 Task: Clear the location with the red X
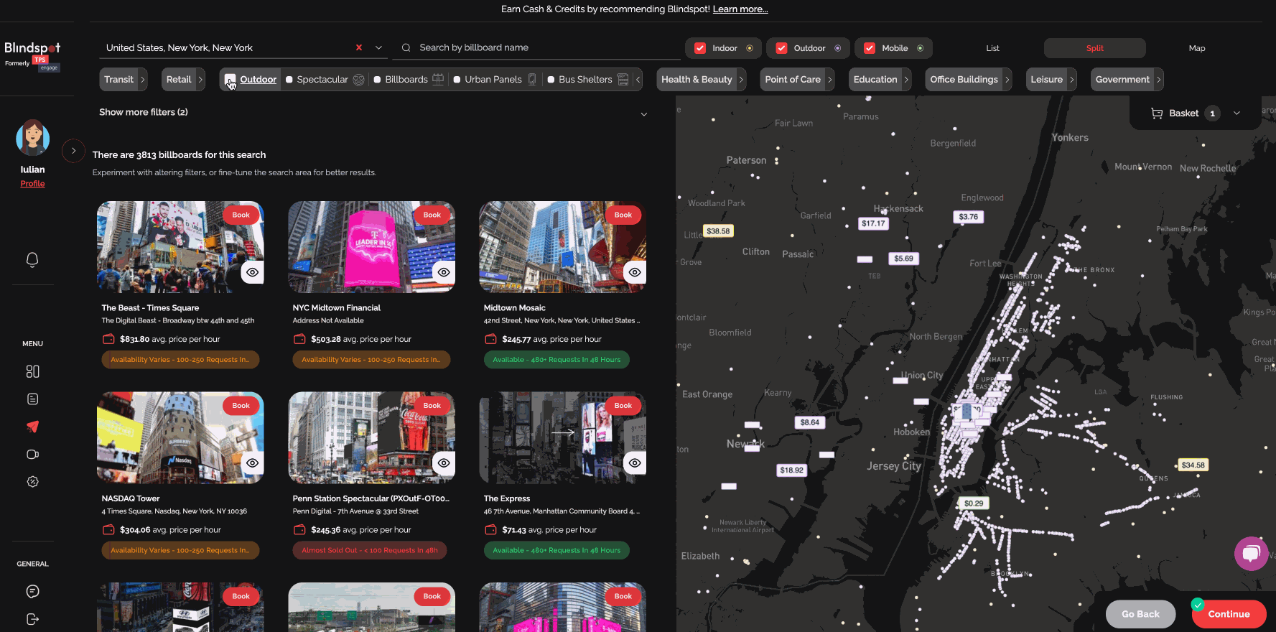click(x=359, y=47)
